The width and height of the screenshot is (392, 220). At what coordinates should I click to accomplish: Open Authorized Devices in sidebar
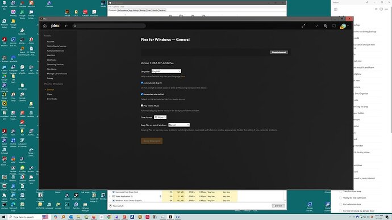(55, 50)
